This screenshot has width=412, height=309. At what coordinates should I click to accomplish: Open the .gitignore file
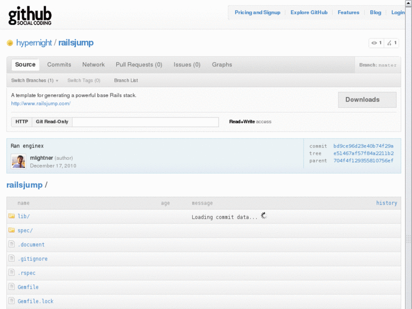[32, 259]
